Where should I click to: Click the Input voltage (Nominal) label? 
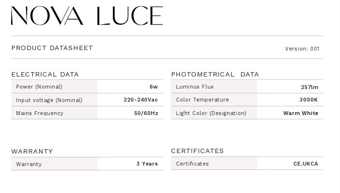pyautogui.click(x=49, y=100)
